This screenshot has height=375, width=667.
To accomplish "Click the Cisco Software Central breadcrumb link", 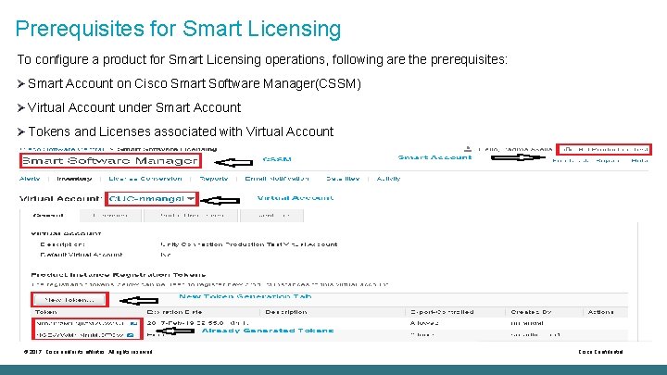I will click(62, 149).
